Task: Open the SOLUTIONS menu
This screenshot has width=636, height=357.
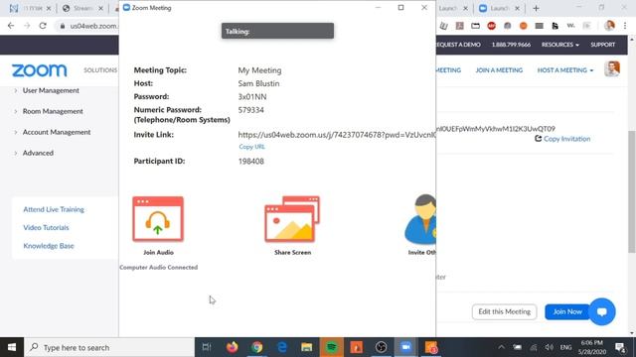Action: pyautogui.click(x=100, y=70)
